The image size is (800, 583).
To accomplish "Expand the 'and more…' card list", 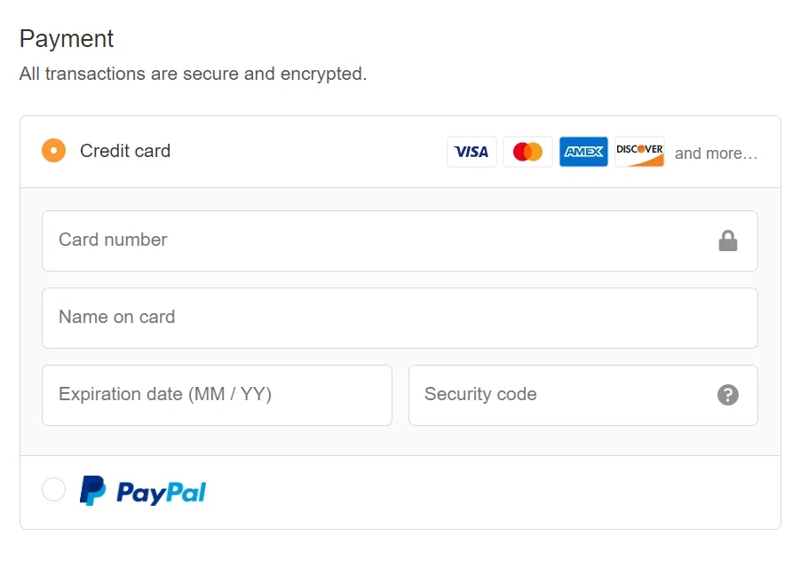I will point(716,153).
